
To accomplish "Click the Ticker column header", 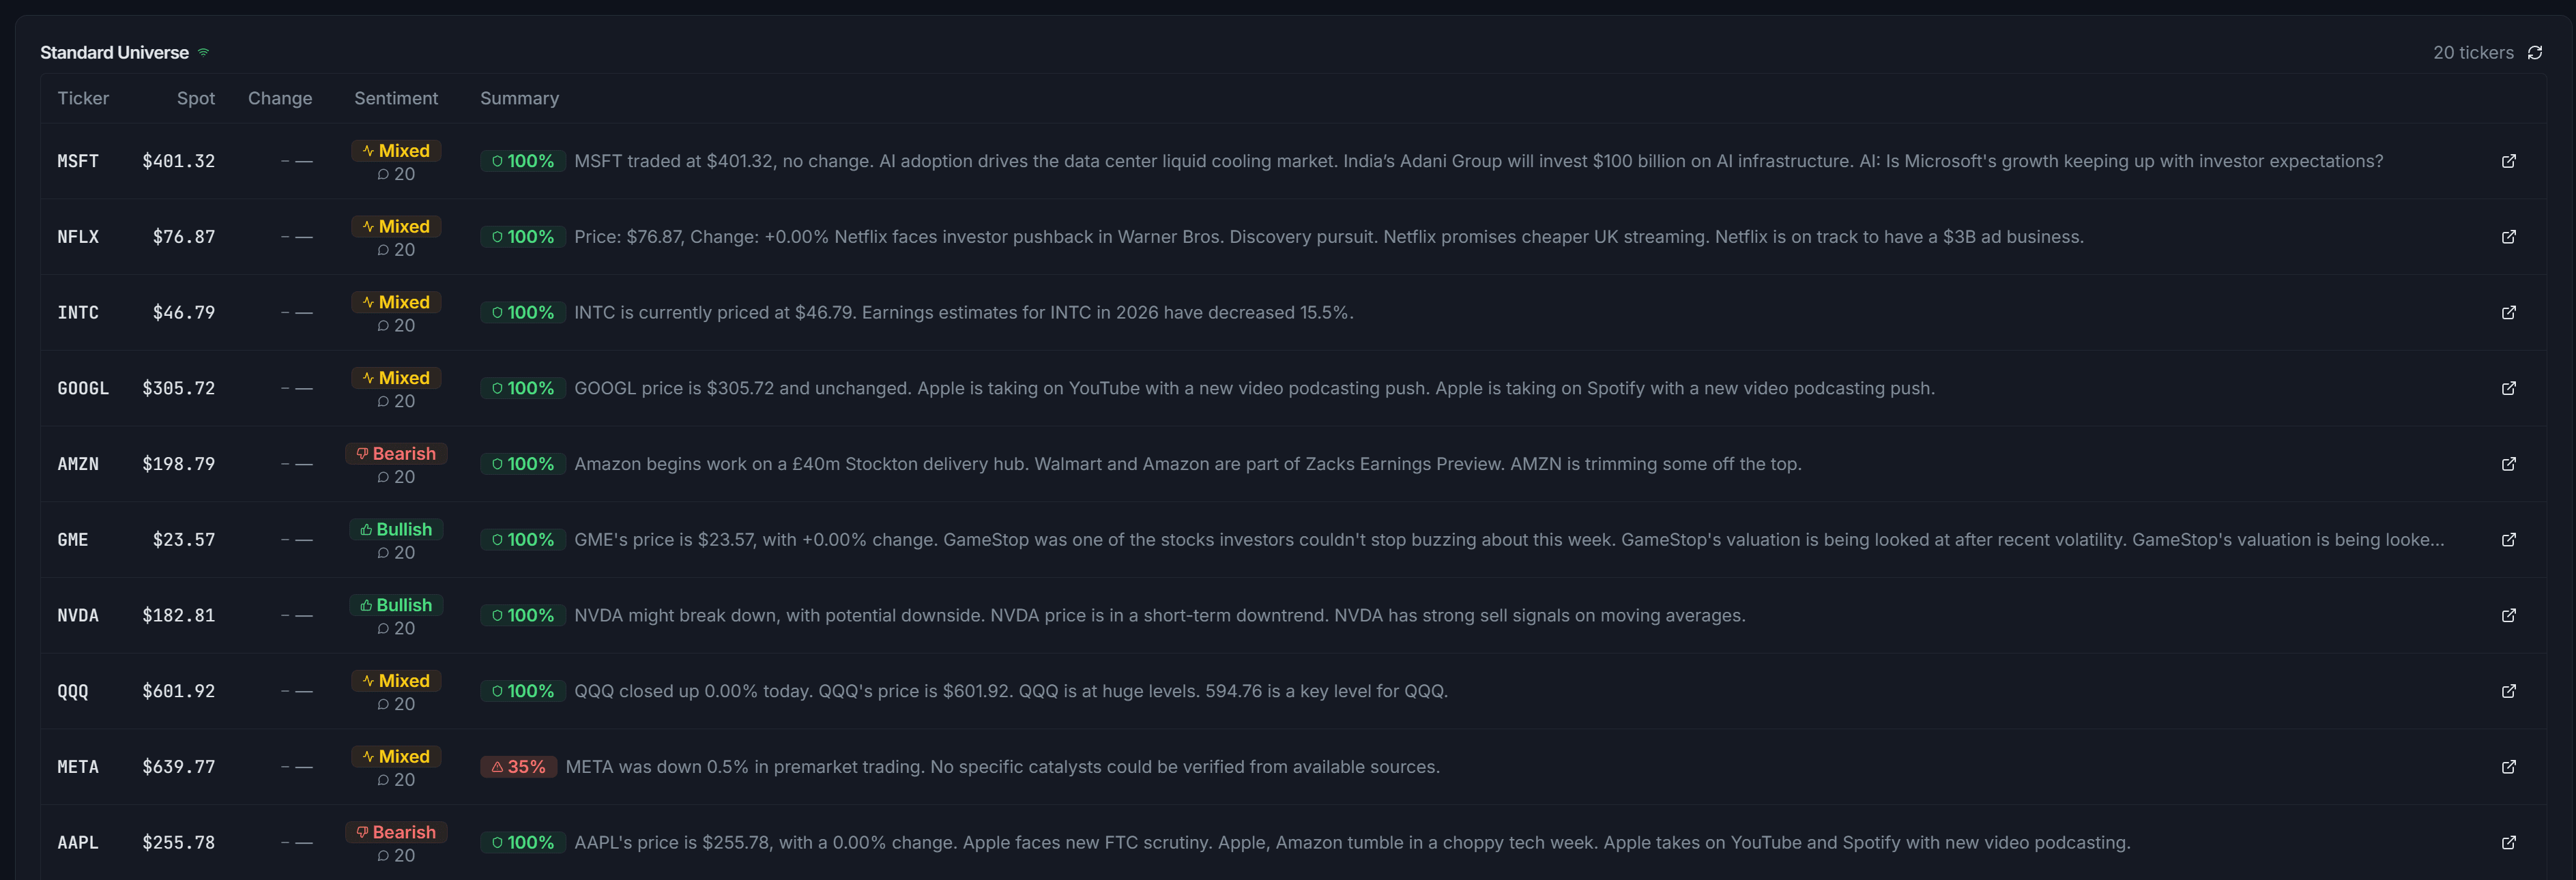I will tap(83, 98).
